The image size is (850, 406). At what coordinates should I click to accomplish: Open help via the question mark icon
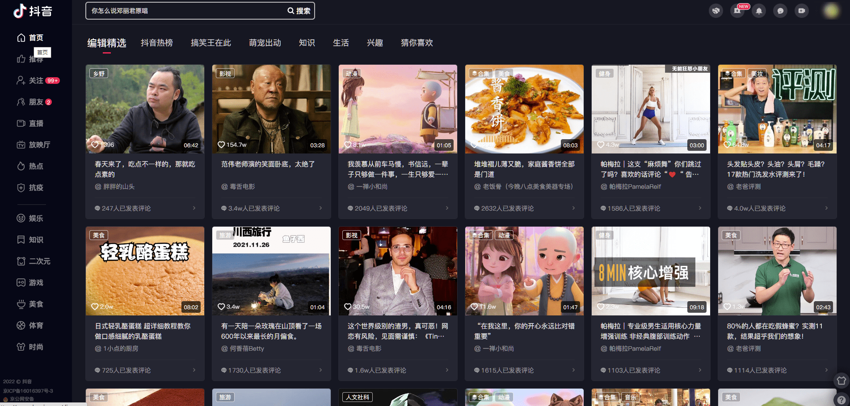click(842, 401)
